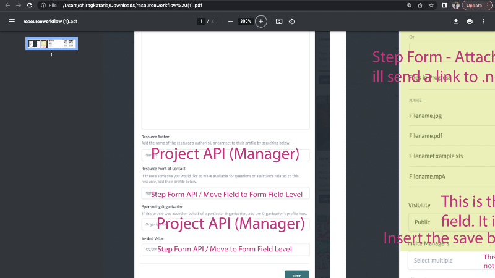Open the PDF viewer more actions menu

coord(483,22)
